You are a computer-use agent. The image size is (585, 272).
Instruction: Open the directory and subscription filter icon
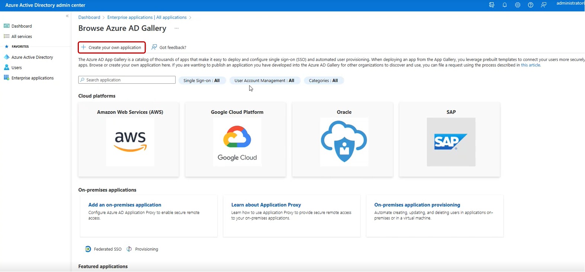click(492, 5)
